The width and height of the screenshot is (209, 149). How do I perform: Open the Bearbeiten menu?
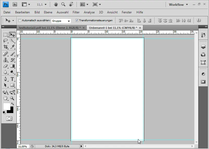coord(22,12)
